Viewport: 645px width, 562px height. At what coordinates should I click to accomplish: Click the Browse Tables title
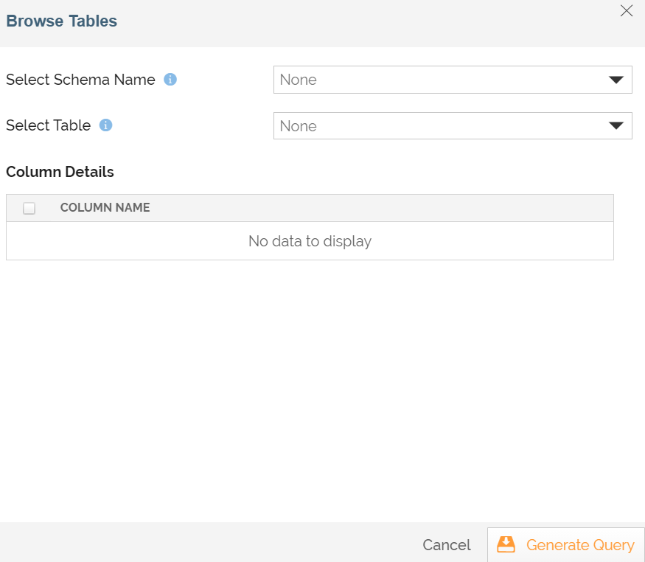click(62, 21)
